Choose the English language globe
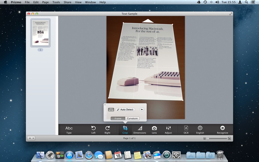259x162 pixels. click(x=200, y=130)
